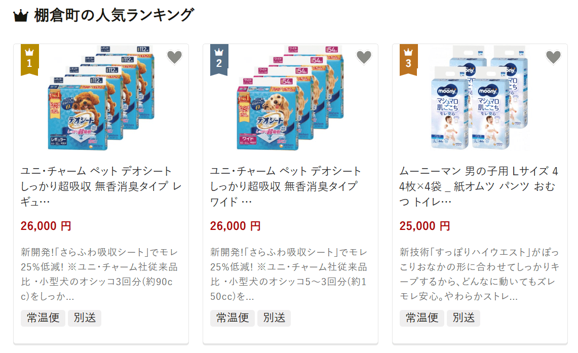Open first ユニ・チャーム デオシート レギュラー title

point(101,186)
